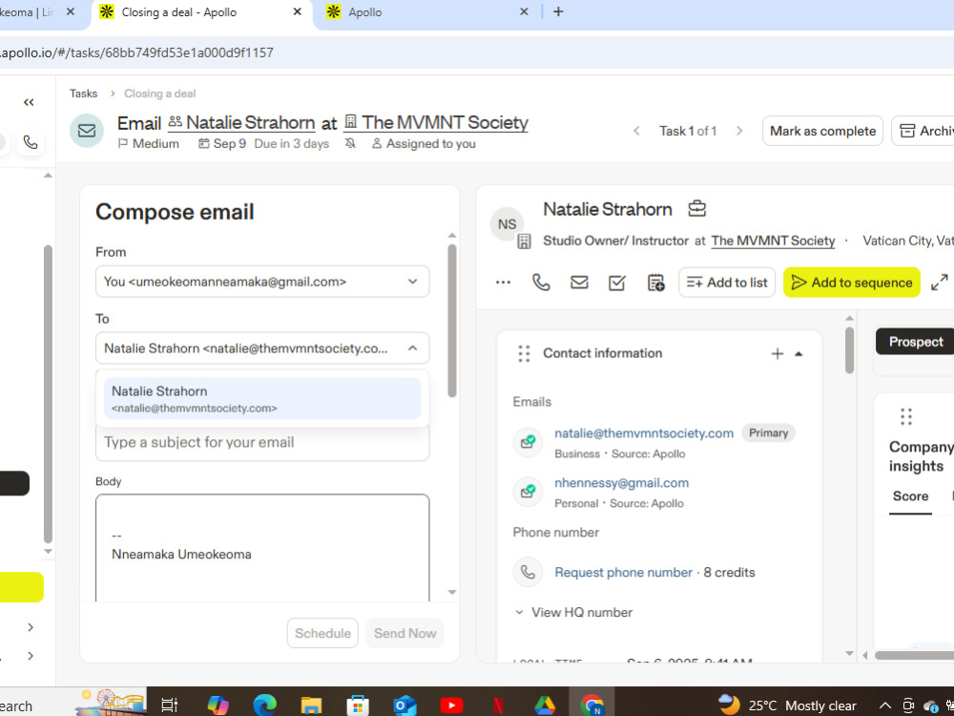Collapse the To recipient dropdown
954x716 pixels.
(x=412, y=348)
